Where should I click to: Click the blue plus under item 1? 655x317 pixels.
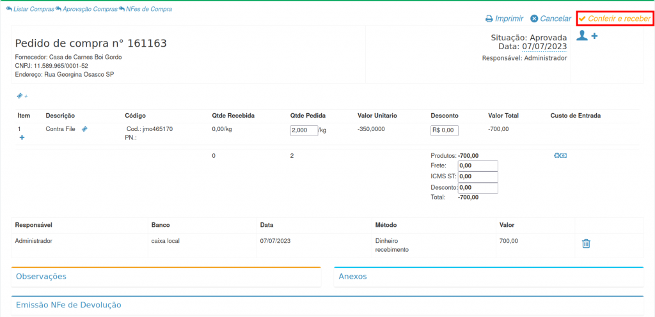click(22, 137)
